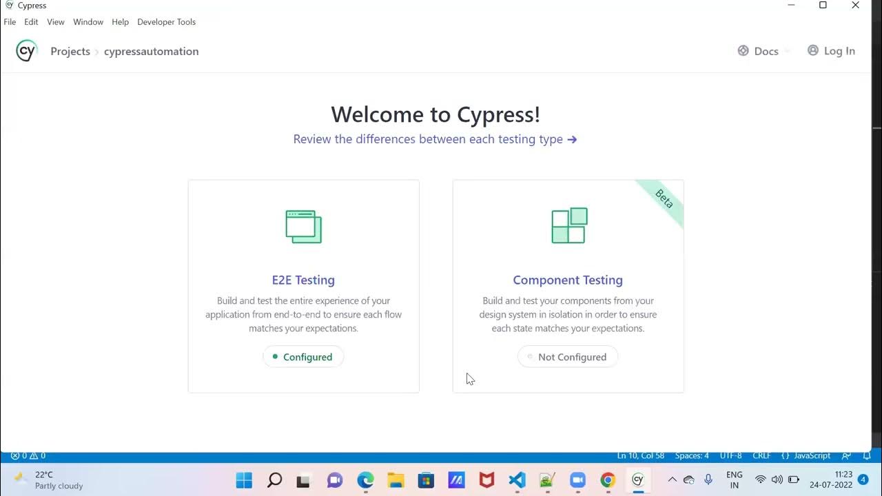Open testing type differences review link
Image resolution: width=882 pixels, height=496 pixels.
pyautogui.click(x=435, y=139)
